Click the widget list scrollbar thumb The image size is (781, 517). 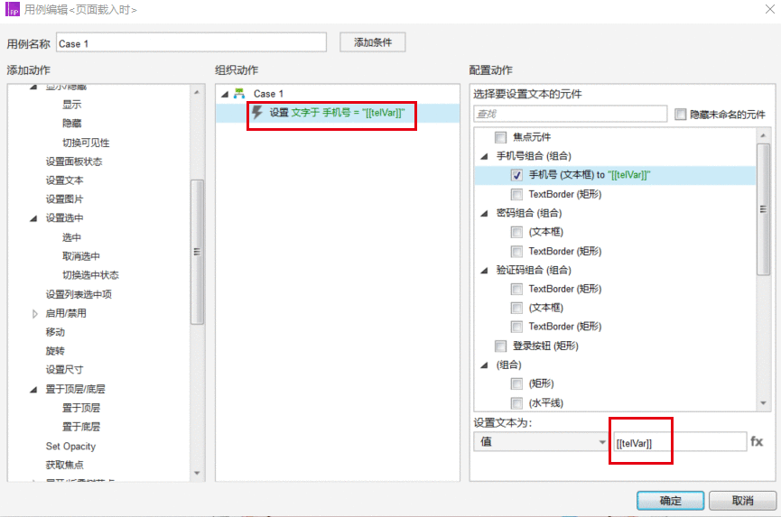pyautogui.click(x=763, y=209)
